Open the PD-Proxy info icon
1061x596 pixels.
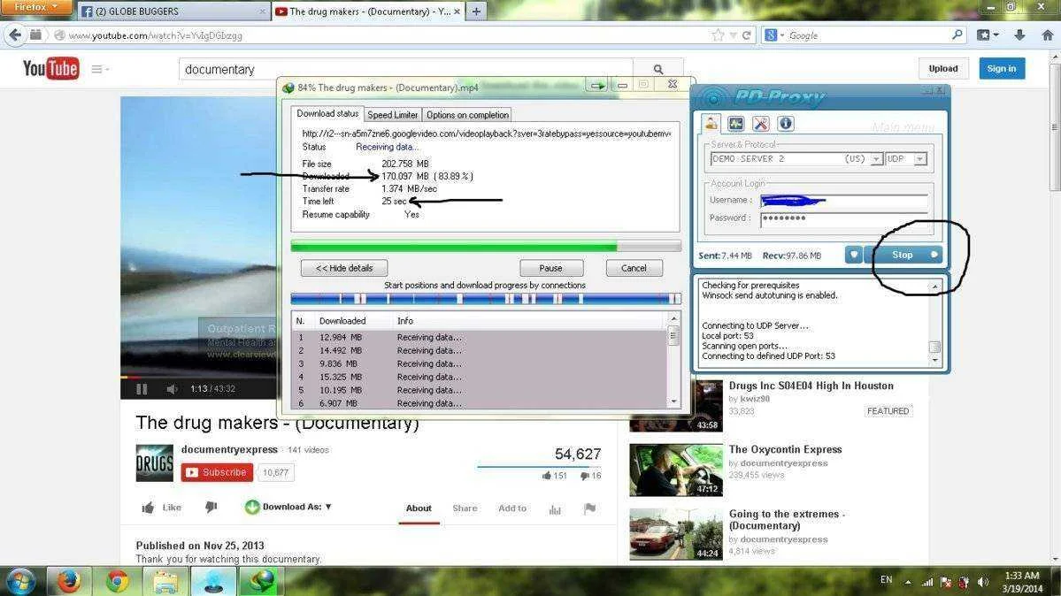click(785, 123)
